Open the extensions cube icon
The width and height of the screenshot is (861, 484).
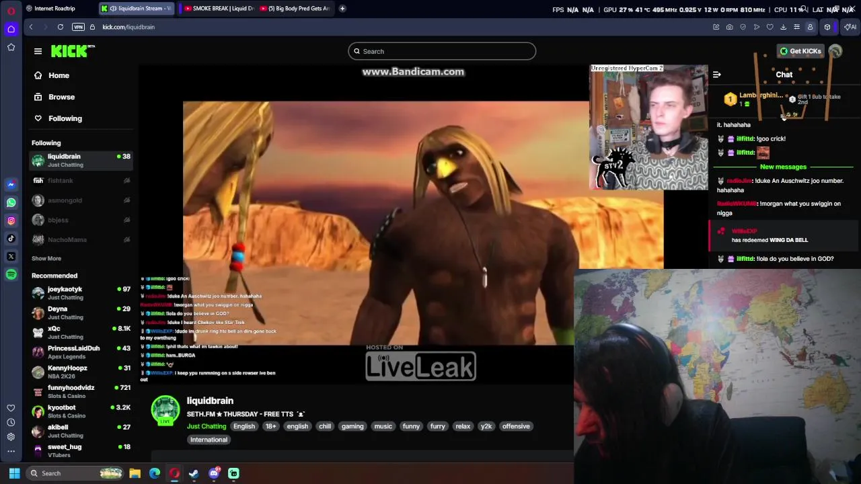[827, 27]
